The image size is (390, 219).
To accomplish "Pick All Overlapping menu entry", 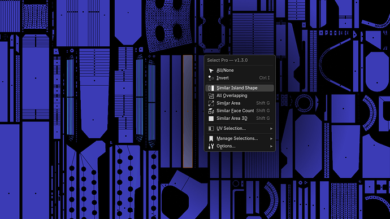I will [240, 95].
